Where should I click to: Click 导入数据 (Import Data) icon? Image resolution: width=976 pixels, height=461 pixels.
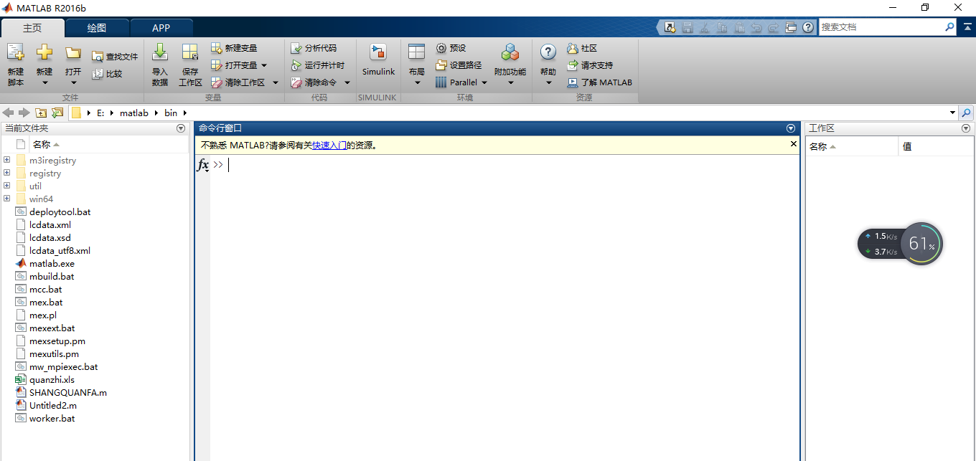[160, 52]
